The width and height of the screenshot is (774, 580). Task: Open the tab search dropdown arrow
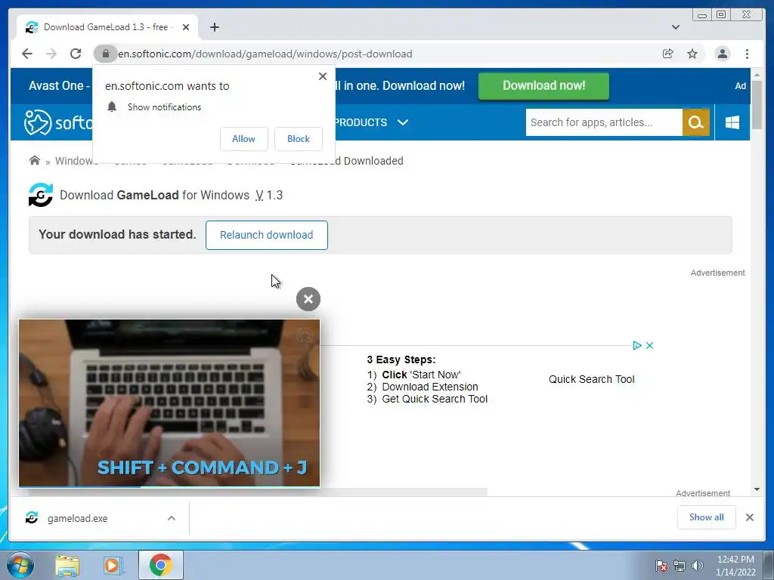coord(675,27)
